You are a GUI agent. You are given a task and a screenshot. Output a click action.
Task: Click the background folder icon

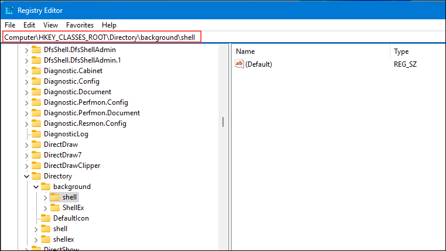click(46, 186)
